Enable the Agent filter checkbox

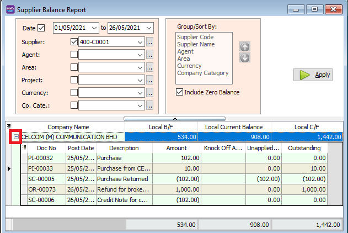[x=74, y=55]
